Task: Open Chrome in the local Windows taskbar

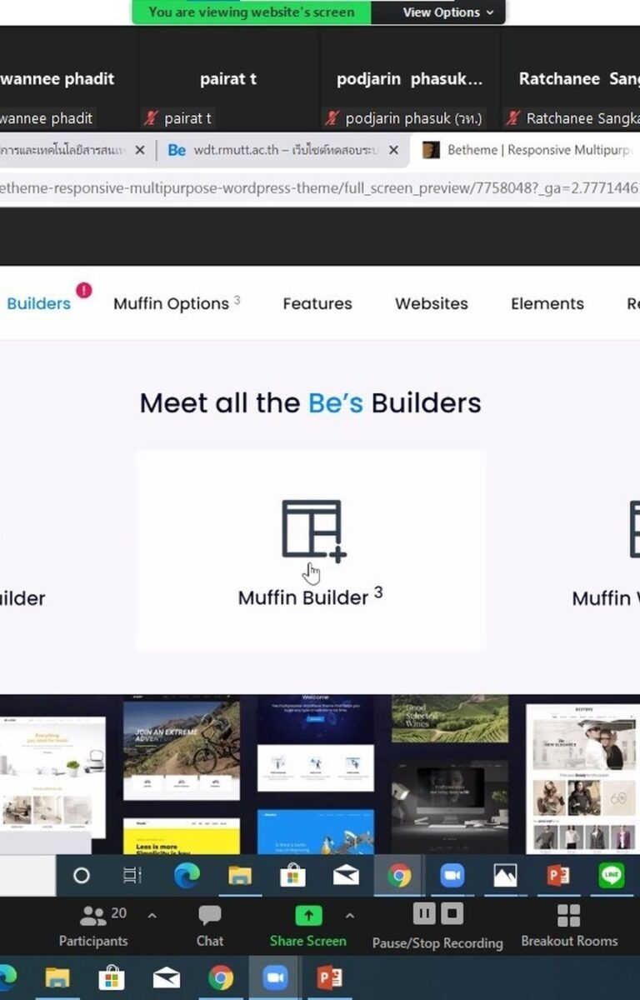Action: point(221,977)
